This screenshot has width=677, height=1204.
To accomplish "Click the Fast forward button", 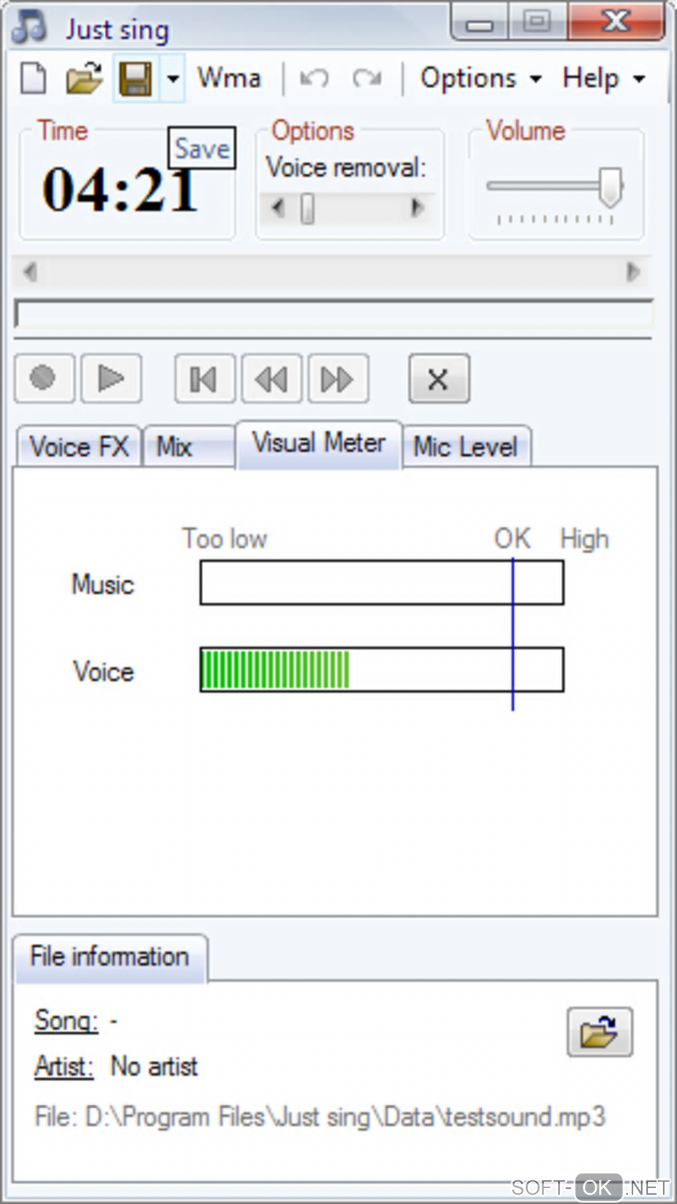I will 338,379.
